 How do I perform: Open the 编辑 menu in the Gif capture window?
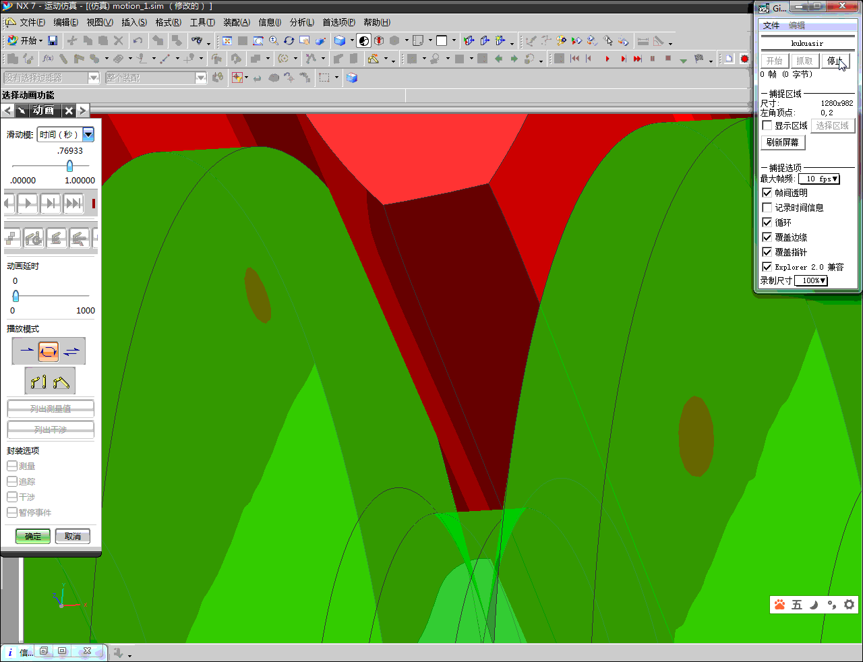797,26
